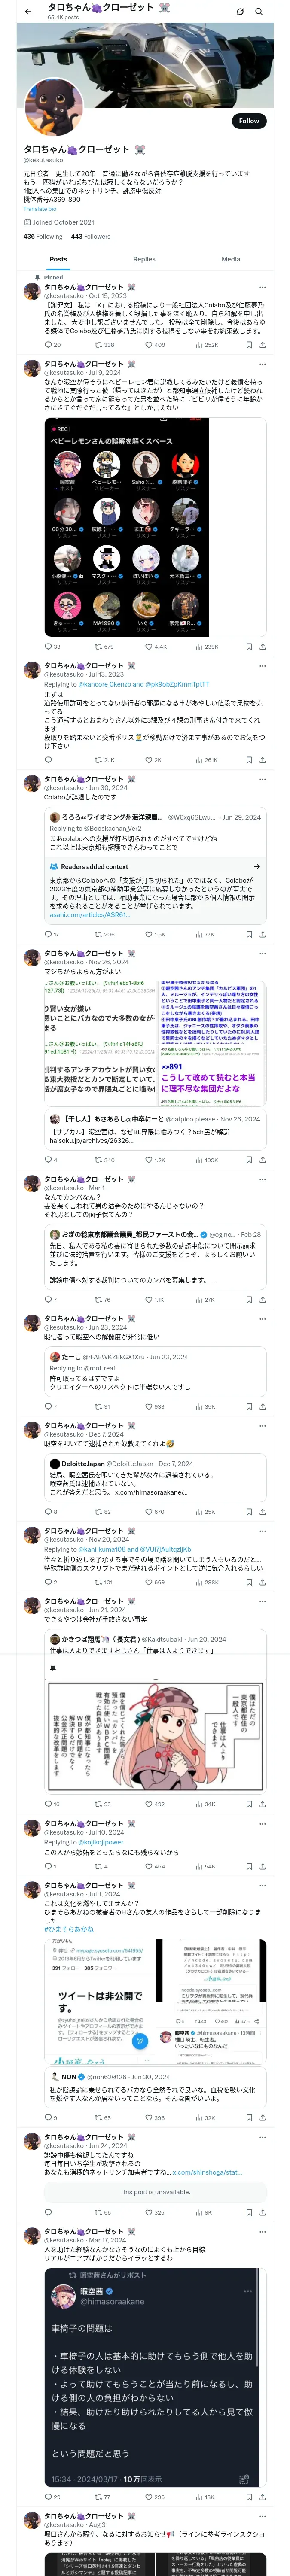
Task: Switch to the Media tab
Action: (x=230, y=259)
